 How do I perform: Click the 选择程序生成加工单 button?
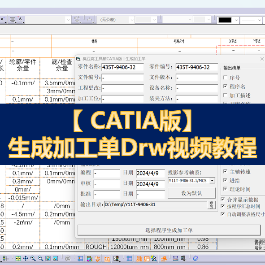[169, 230]
